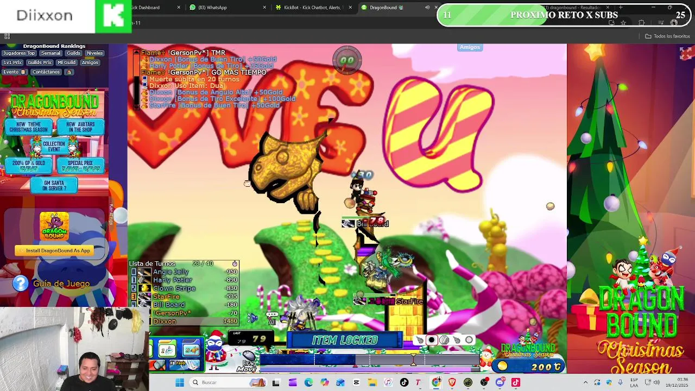
Task: Open the Windows Start menu
Action: 180,382
